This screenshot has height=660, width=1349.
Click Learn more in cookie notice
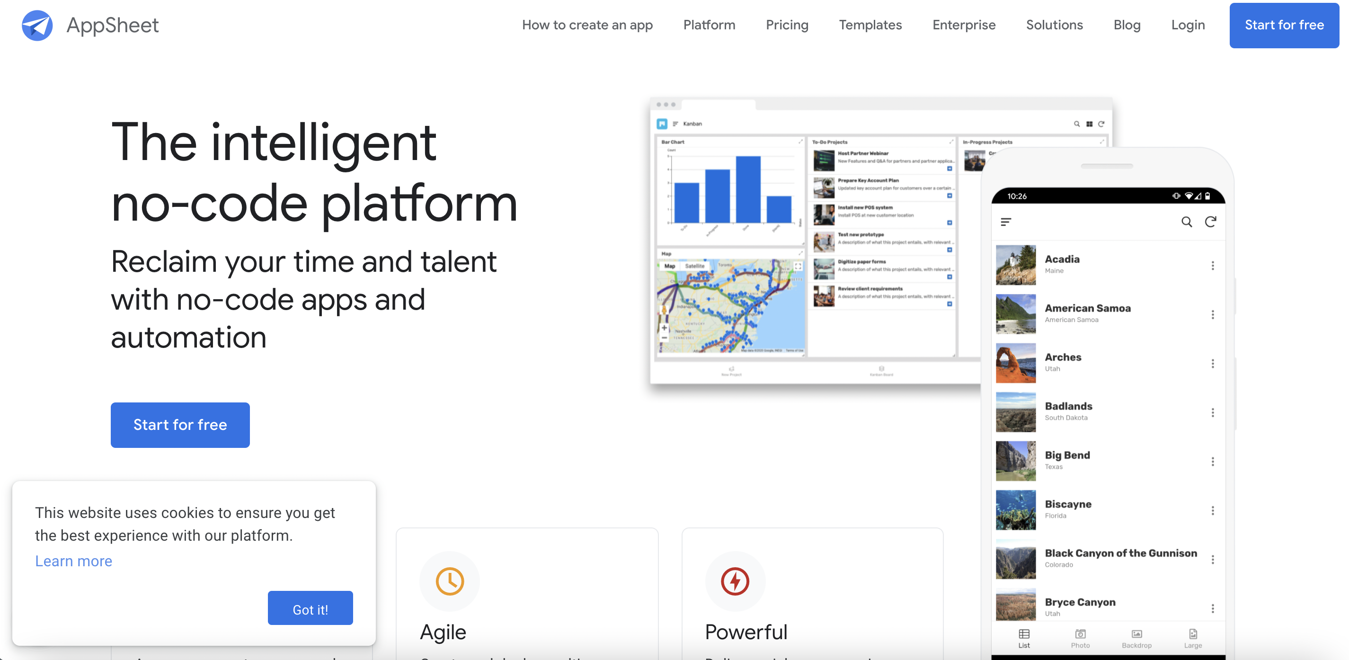tap(73, 561)
